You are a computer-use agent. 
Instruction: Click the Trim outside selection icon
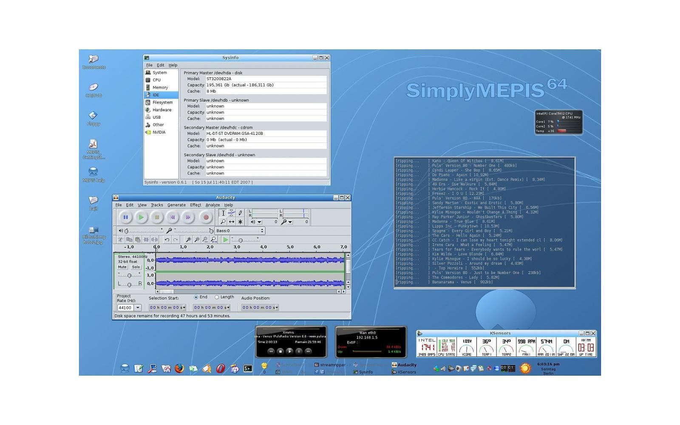click(146, 240)
